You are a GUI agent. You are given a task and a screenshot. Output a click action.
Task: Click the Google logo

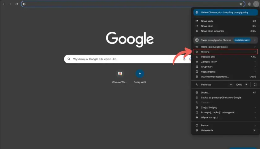(x=130, y=39)
